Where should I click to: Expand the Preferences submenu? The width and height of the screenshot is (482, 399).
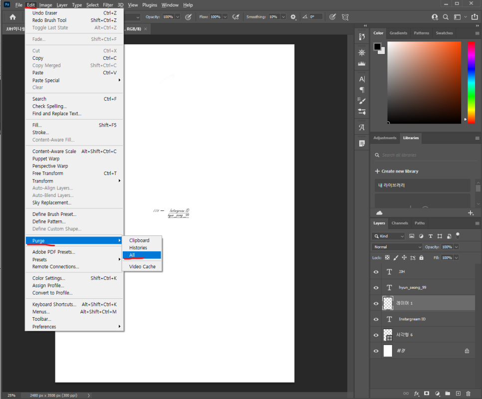[74, 327]
